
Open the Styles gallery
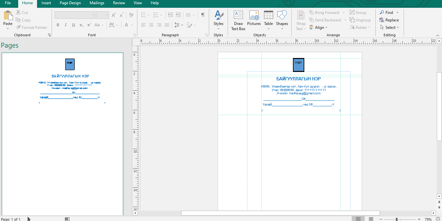coord(218,20)
